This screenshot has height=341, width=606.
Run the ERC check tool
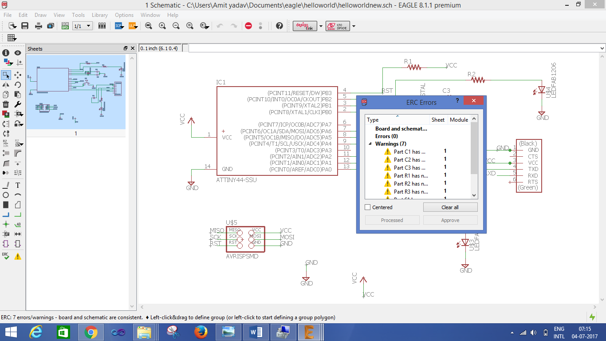point(6,256)
